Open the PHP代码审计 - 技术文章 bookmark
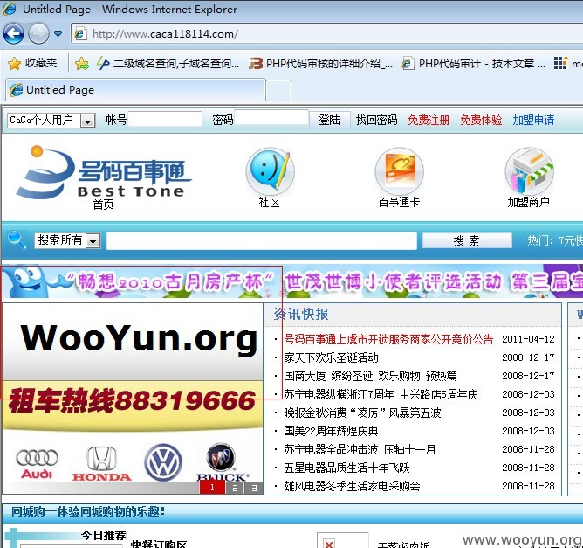 pyautogui.click(x=473, y=64)
